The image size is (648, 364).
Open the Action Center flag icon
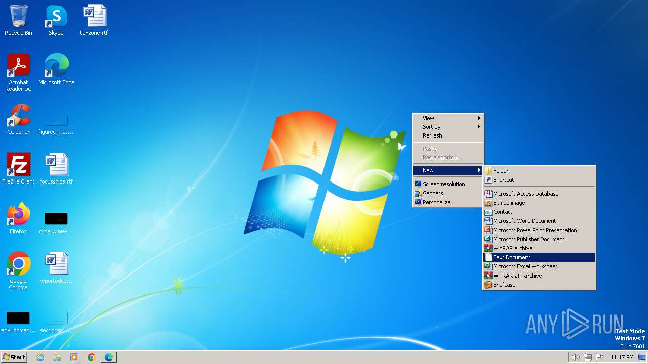[600, 357]
